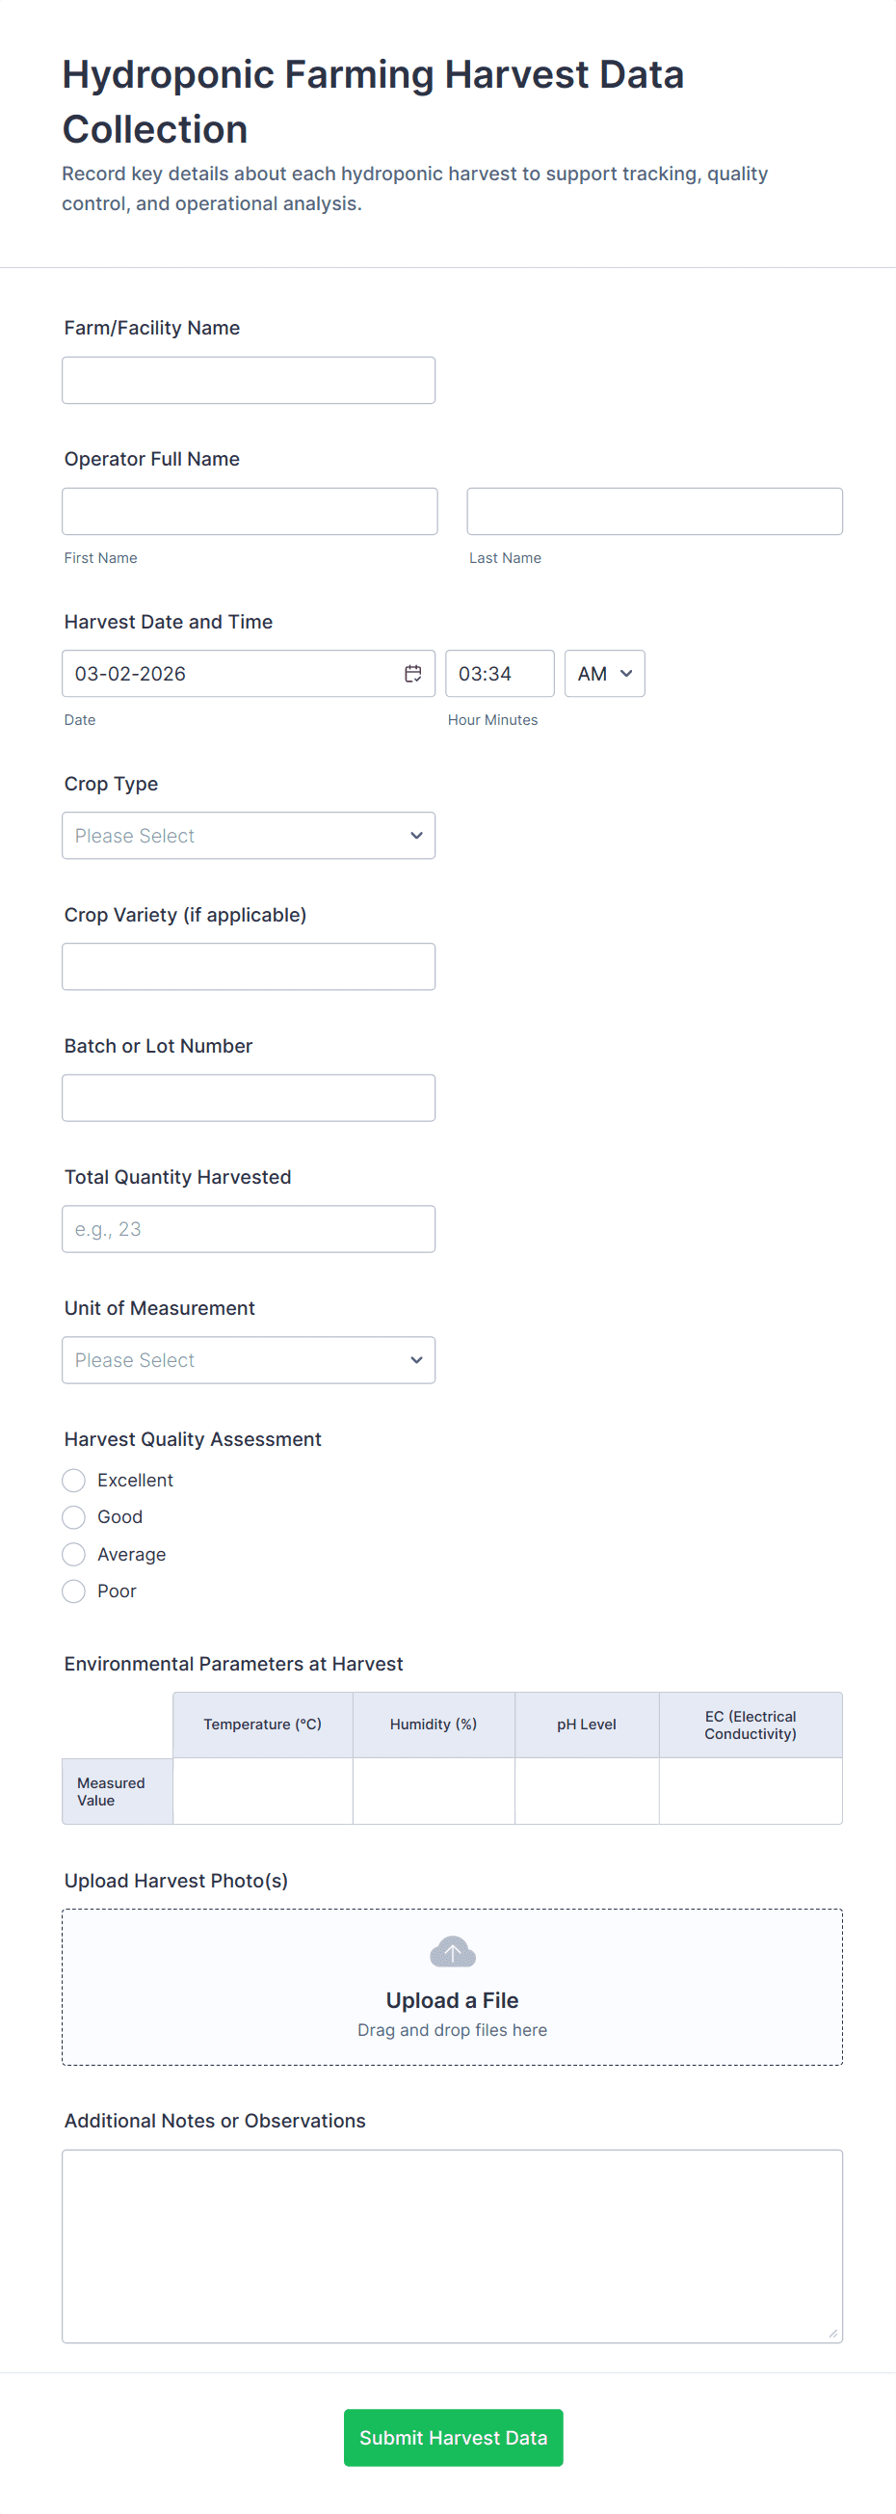Focus the Batch or Lot Number field
The image size is (896, 2514).
click(x=249, y=1098)
